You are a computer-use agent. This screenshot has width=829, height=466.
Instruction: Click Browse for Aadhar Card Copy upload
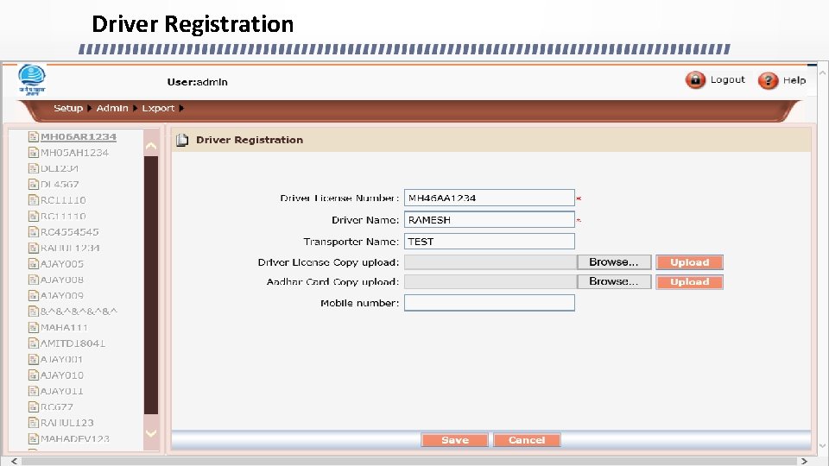(x=614, y=281)
